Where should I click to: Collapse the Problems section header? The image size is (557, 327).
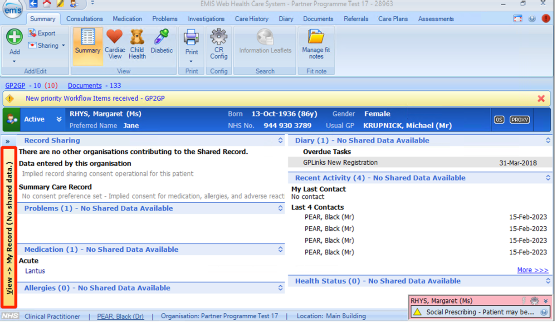pyautogui.click(x=280, y=209)
